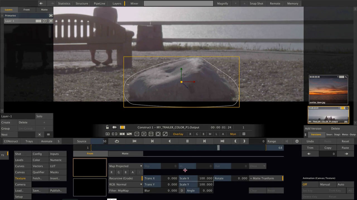Click the Snap Shot button
The image size is (357, 200).
tap(256, 3)
